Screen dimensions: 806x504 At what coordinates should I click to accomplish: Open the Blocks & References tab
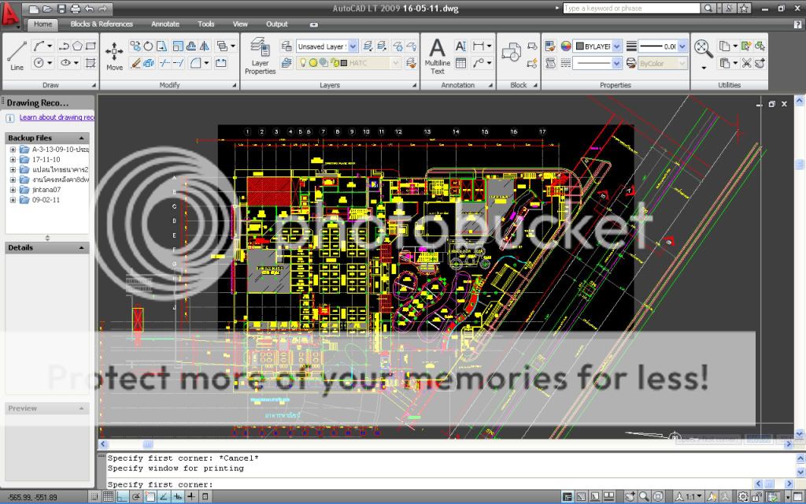(x=102, y=24)
